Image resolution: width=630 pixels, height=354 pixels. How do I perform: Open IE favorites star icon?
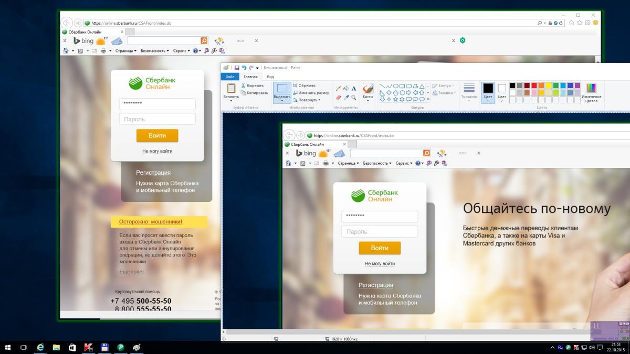pos(580,23)
